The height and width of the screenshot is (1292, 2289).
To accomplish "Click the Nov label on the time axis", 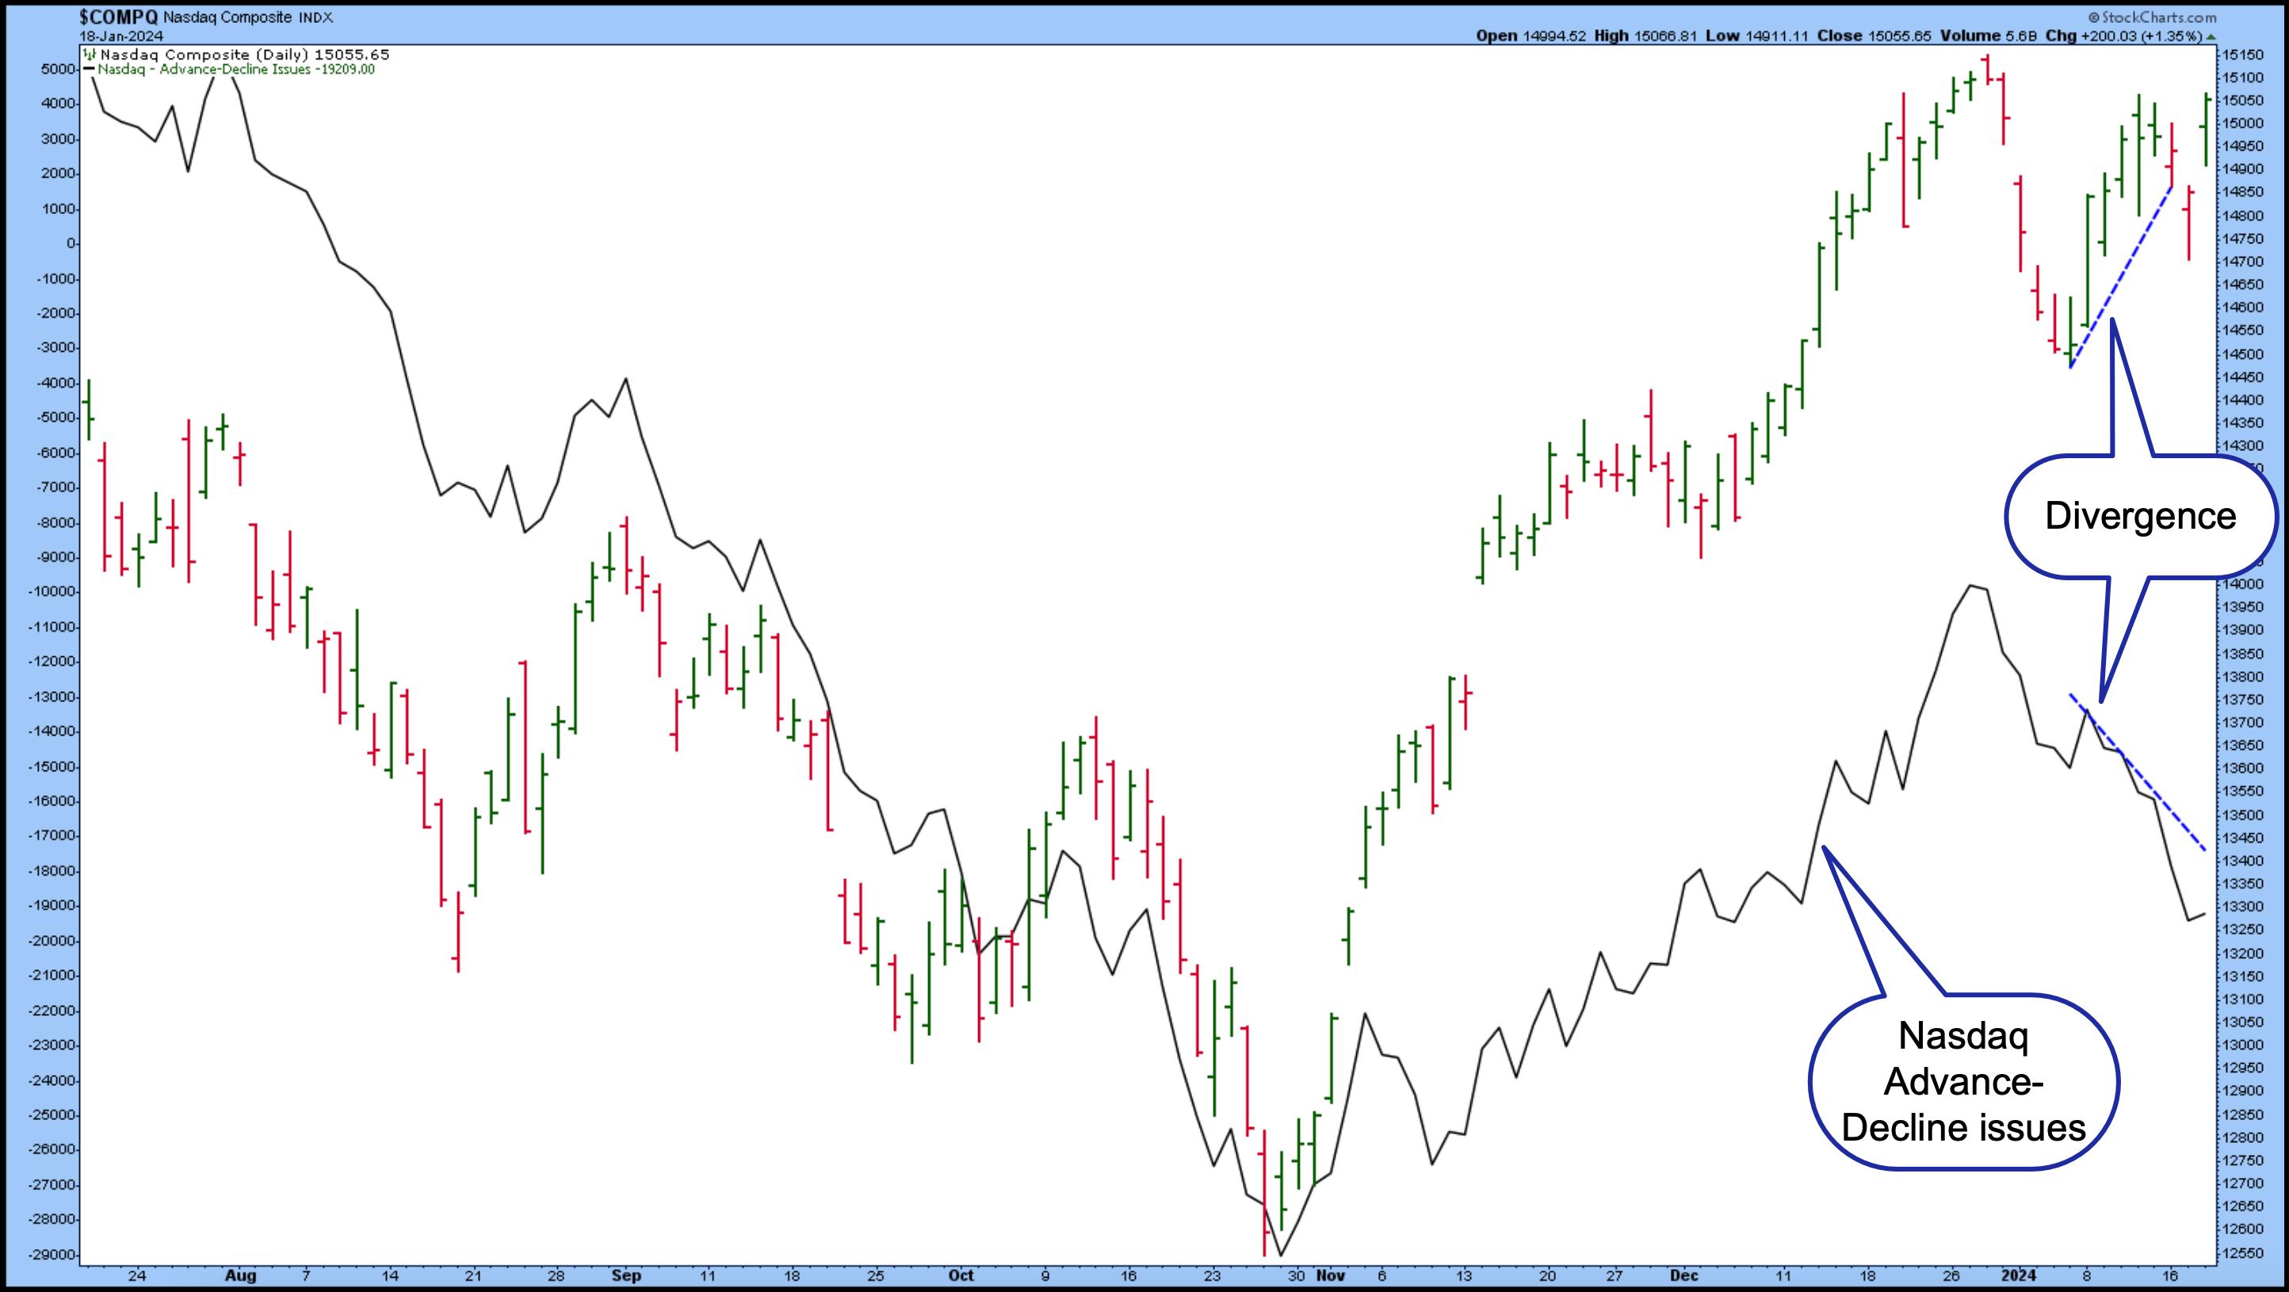I will pyautogui.click(x=1330, y=1275).
